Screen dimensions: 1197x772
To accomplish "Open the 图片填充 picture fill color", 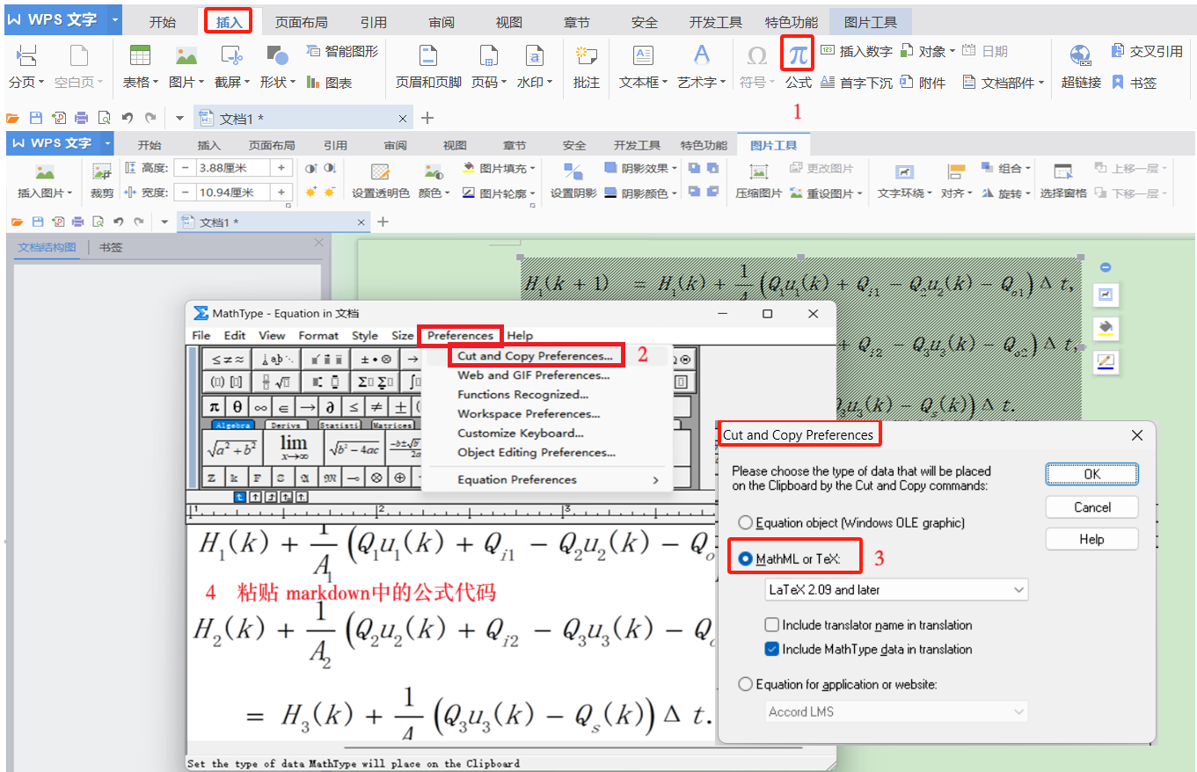I will point(499,168).
